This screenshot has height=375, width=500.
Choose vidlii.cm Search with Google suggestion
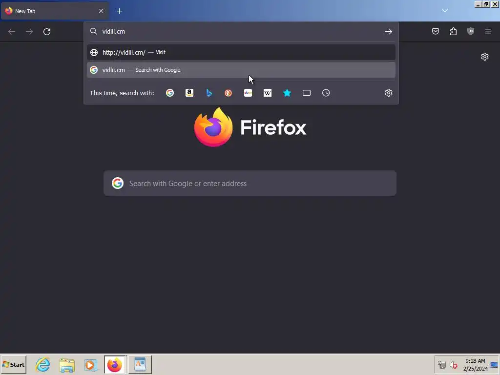coord(241,70)
